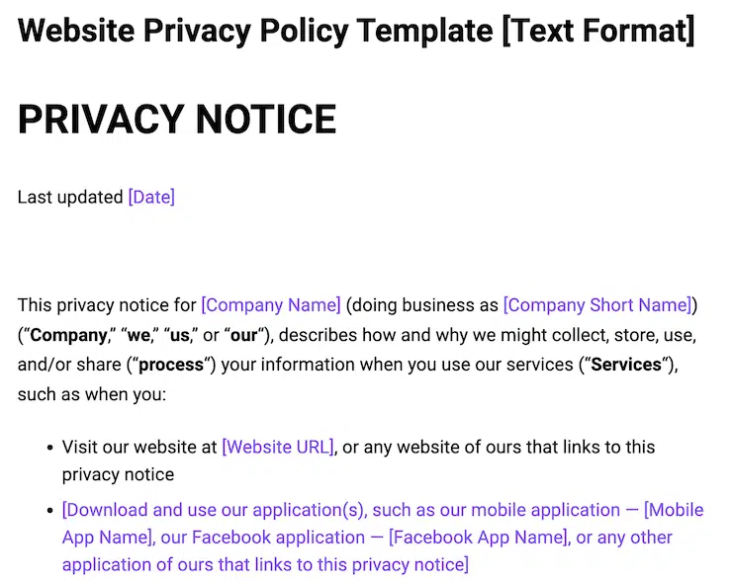This screenshot has height=581, width=732.
Task: Click the bold word "Company"
Action: tap(68, 335)
